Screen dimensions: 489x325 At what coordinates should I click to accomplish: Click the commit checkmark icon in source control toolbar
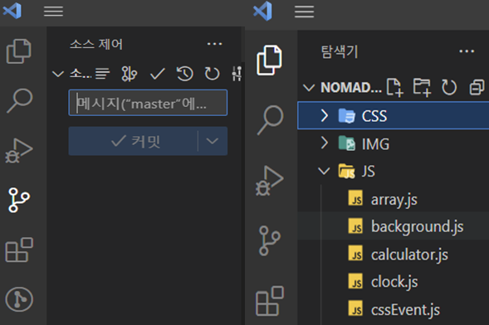tap(157, 74)
